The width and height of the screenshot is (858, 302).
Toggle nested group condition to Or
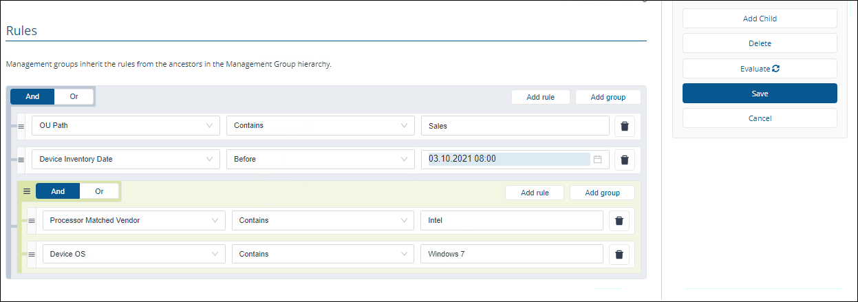point(99,191)
